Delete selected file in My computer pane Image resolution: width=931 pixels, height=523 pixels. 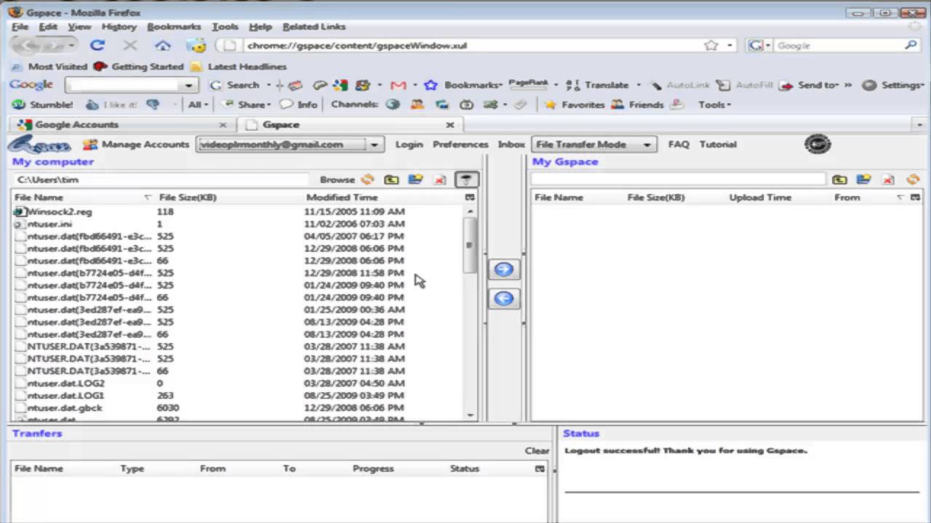[x=440, y=179]
